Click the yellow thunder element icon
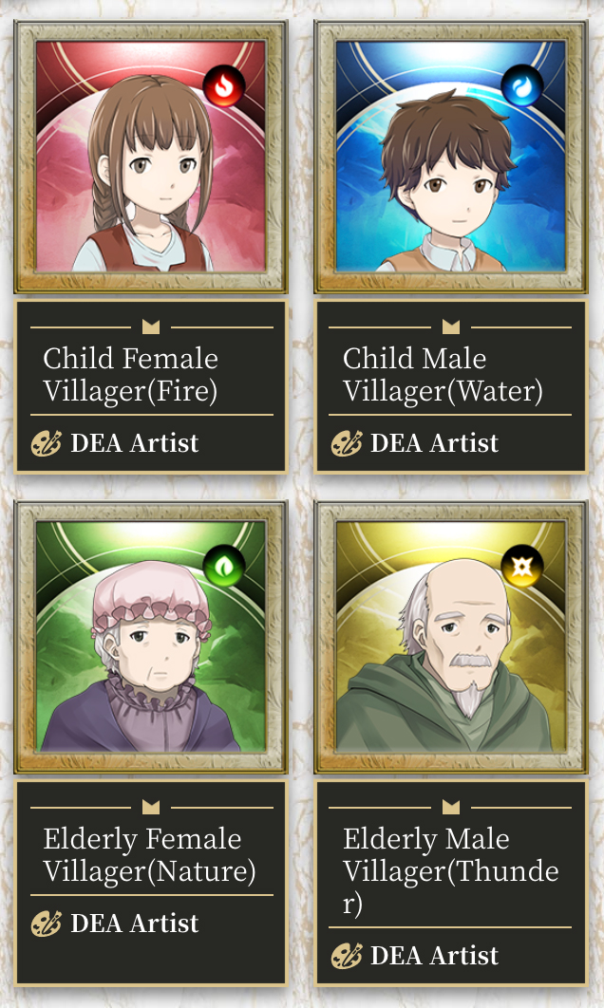Image resolution: width=604 pixels, height=1008 pixels. (522, 567)
